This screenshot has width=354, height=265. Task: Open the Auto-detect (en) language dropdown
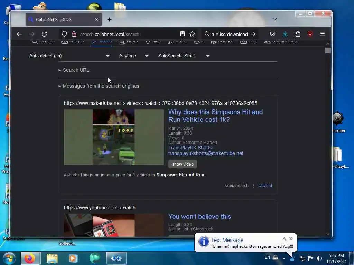pos(69,56)
